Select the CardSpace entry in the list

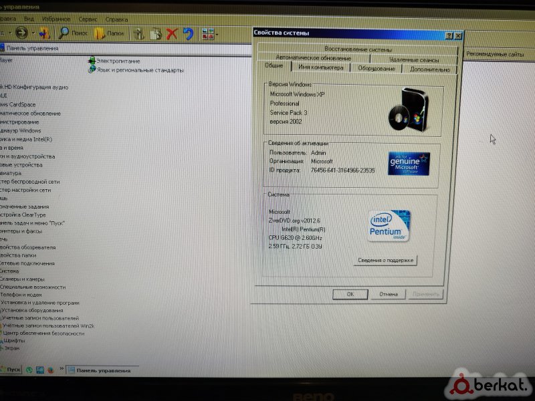pos(18,104)
